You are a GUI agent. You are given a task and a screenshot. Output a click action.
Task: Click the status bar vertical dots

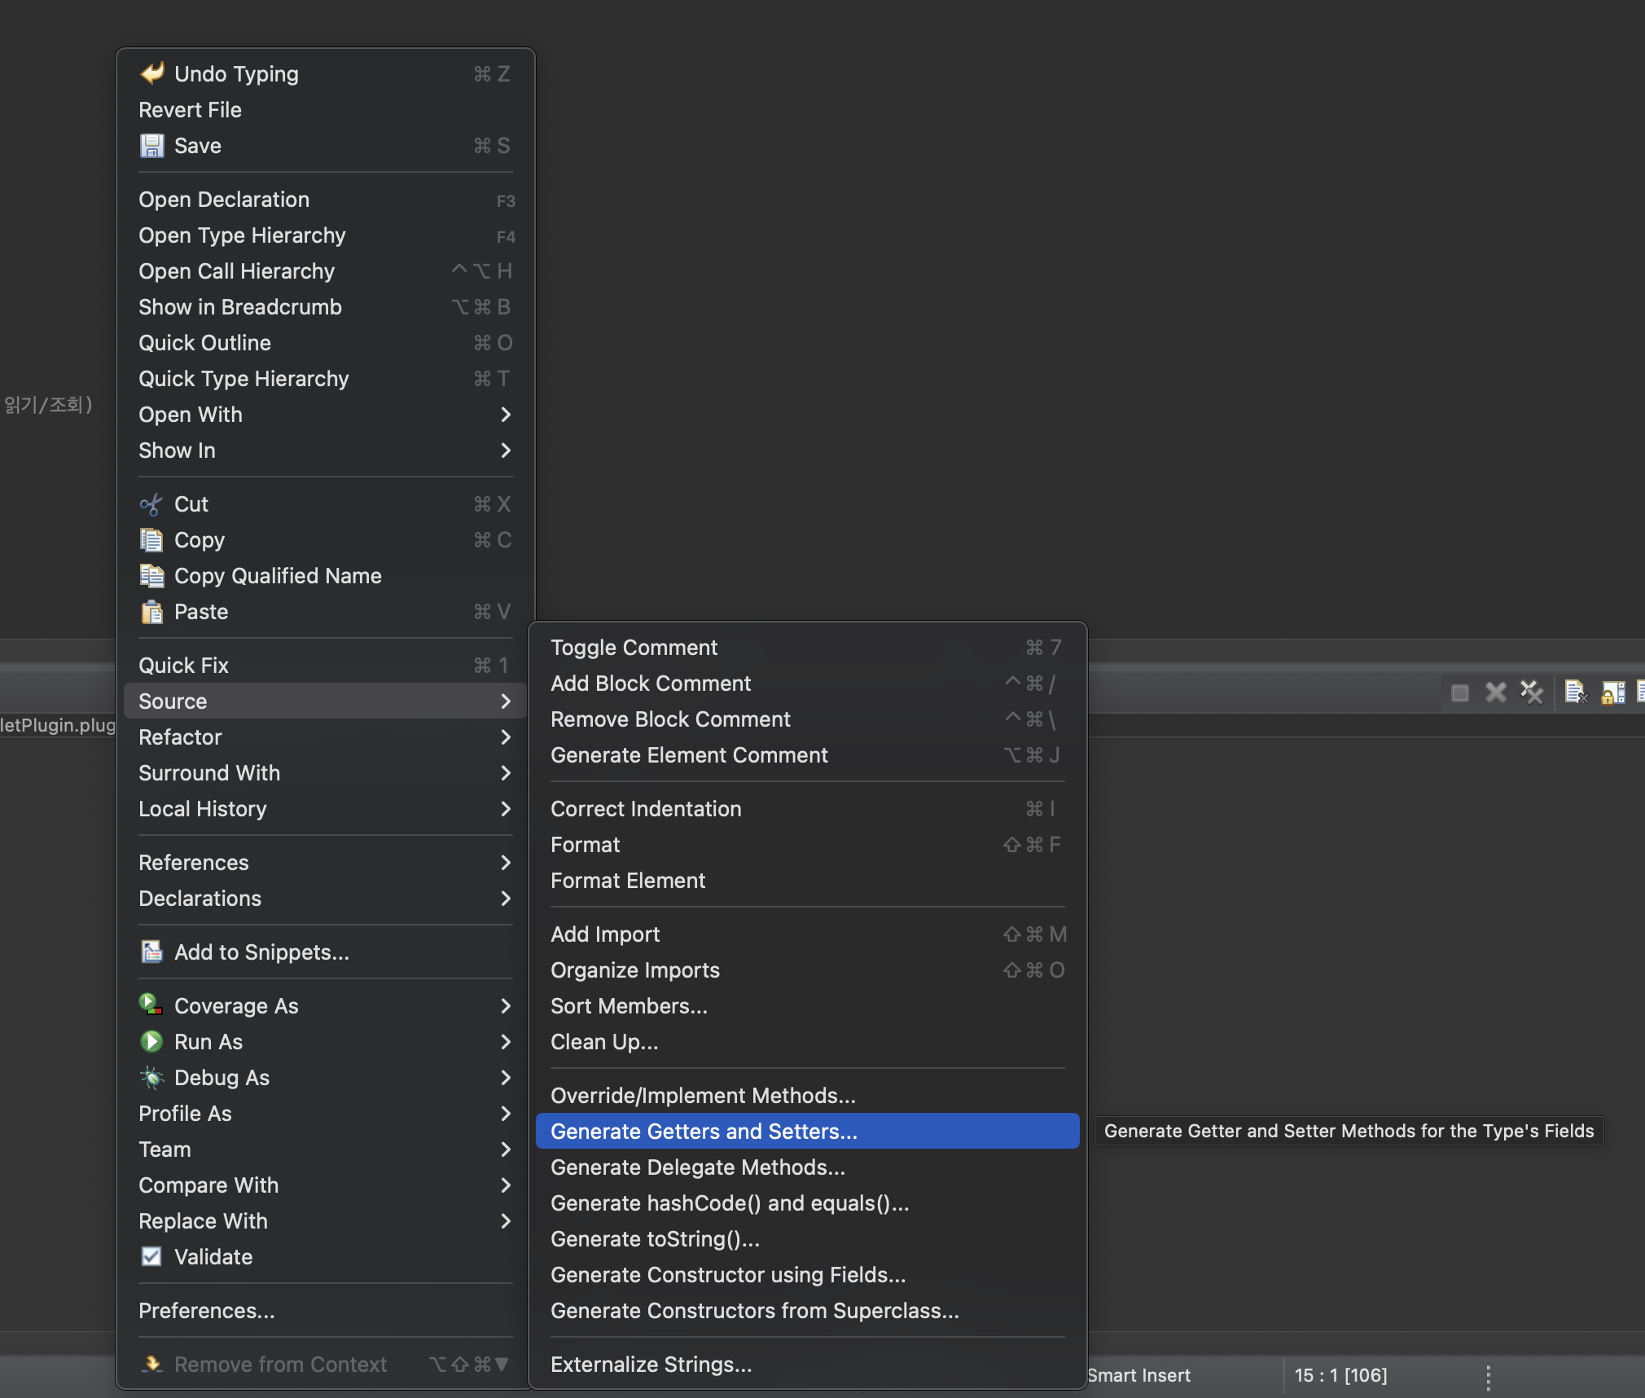coord(1488,1377)
